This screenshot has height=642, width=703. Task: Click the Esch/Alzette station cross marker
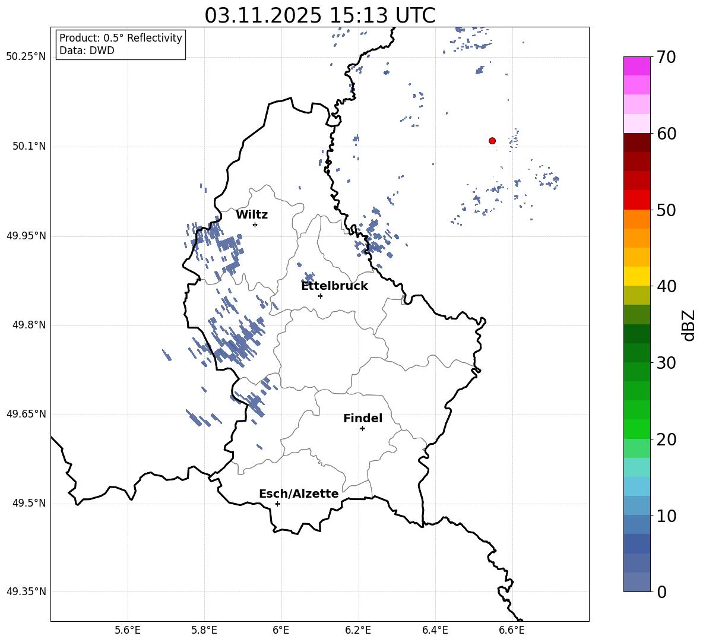click(x=277, y=504)
